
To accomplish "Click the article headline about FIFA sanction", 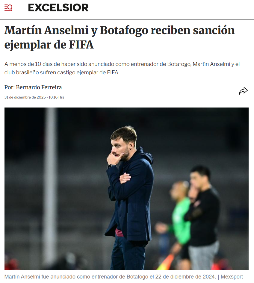I will click(119, 37).
